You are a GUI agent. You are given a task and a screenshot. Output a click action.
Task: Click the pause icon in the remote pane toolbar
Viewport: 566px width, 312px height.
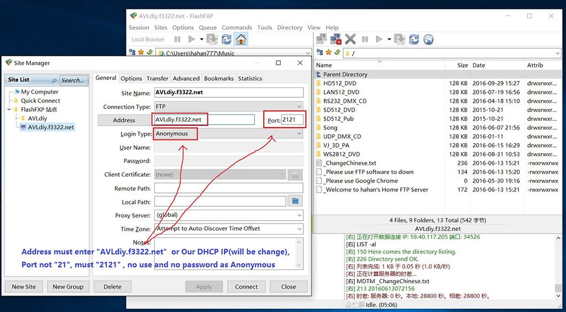pyautogui.click(x=365, y=39)
